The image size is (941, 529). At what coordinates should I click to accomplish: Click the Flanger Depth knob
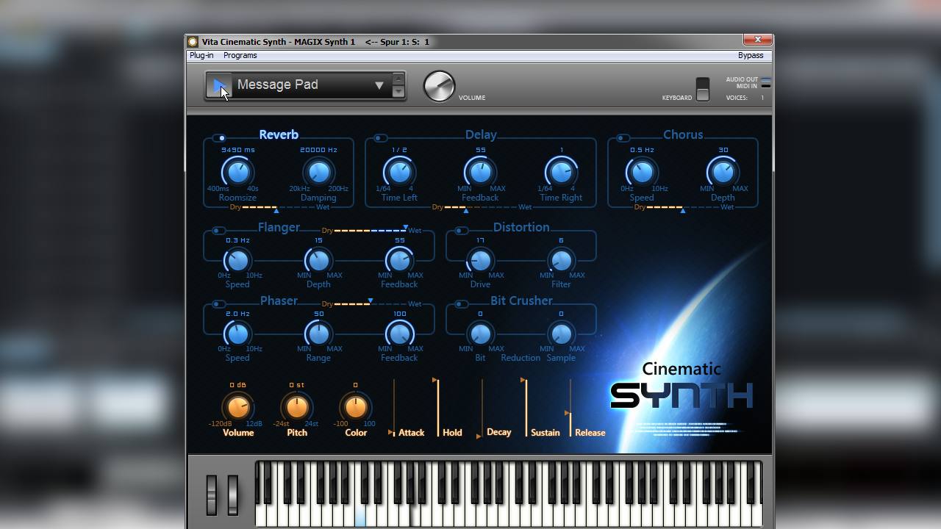[x=318, y=260]
